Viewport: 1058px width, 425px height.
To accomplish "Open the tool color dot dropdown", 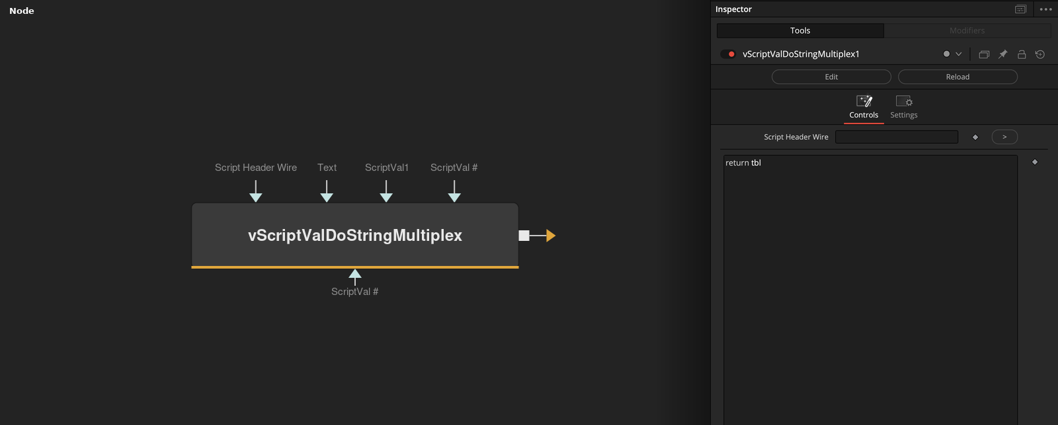I will [946, 54].
